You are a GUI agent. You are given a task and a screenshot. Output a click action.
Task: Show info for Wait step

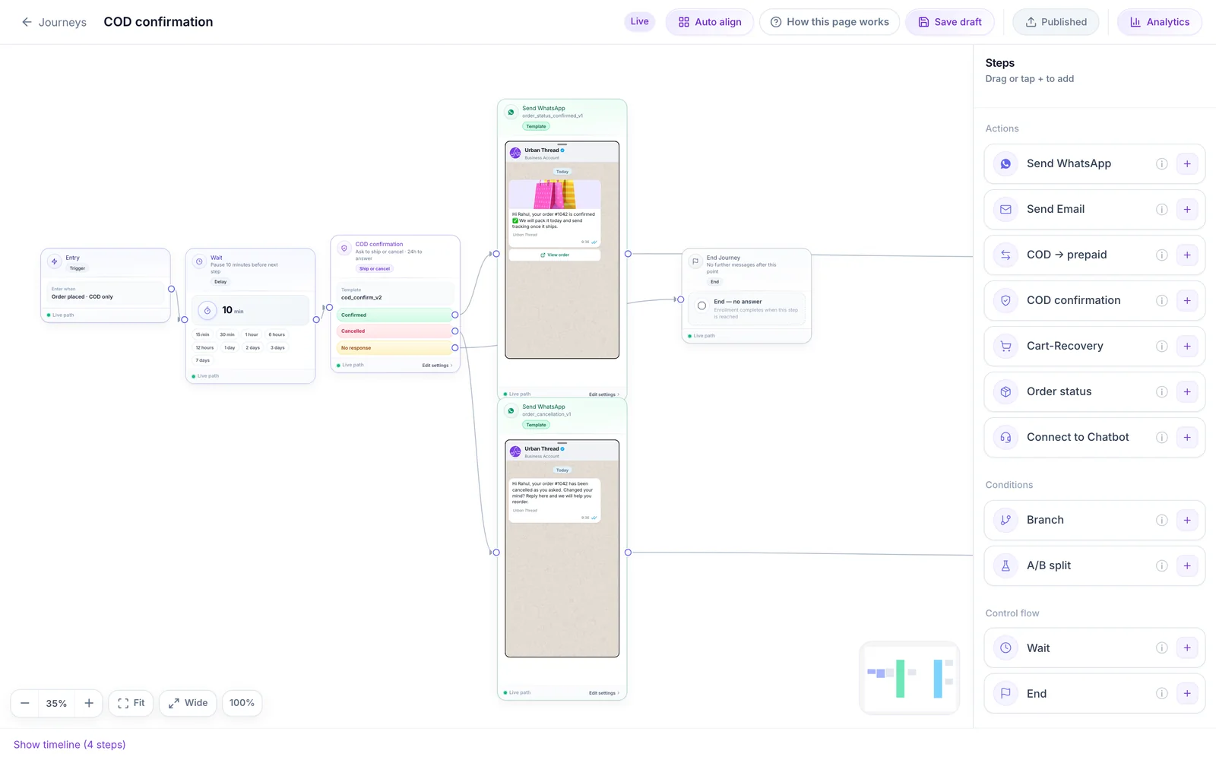coord(1161,648)
